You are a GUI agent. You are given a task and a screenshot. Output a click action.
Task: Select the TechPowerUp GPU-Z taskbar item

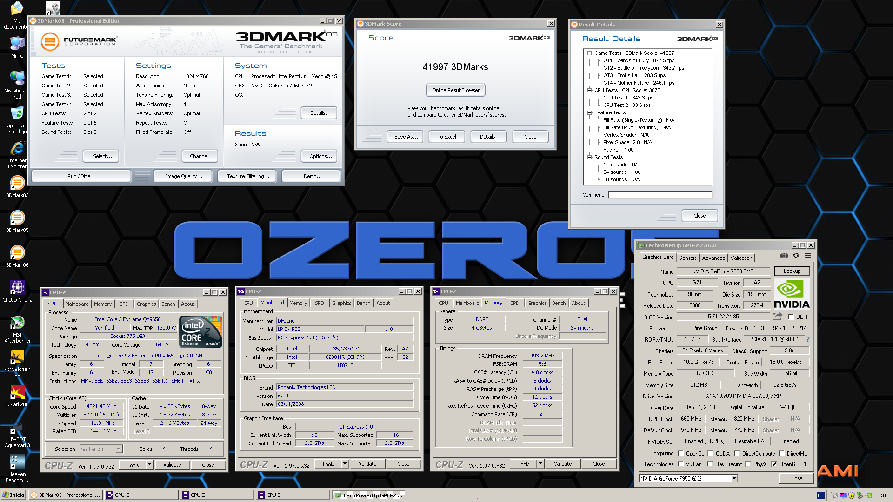pyautogui.click(x=368, y=495)
